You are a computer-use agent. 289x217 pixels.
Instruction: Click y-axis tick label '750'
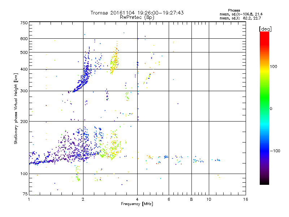point(24,23)
